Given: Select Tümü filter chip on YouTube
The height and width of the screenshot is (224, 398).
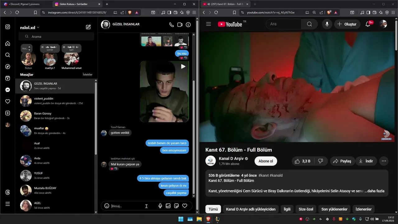Looking at the screenshot, I should [x=213, y=209].
